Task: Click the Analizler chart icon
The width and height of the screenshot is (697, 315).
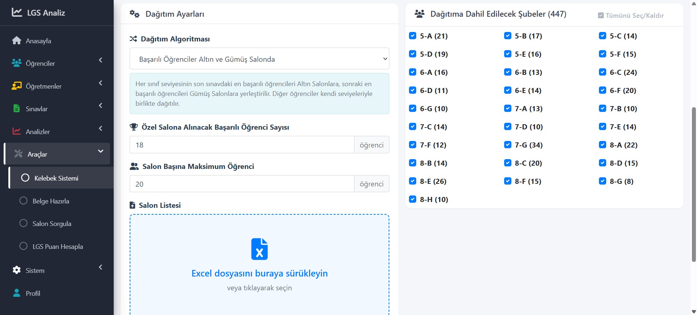Action: pyautogui.click(x=17, y=131)
